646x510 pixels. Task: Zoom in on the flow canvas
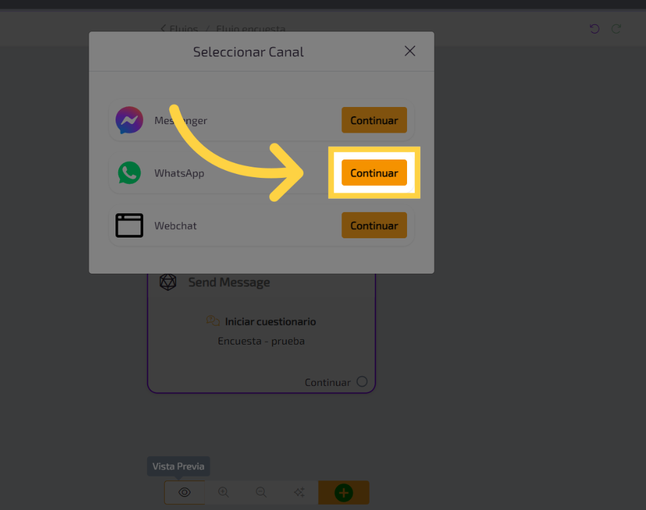223,492
